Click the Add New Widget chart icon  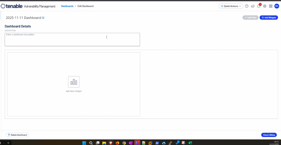coord(74,82)
